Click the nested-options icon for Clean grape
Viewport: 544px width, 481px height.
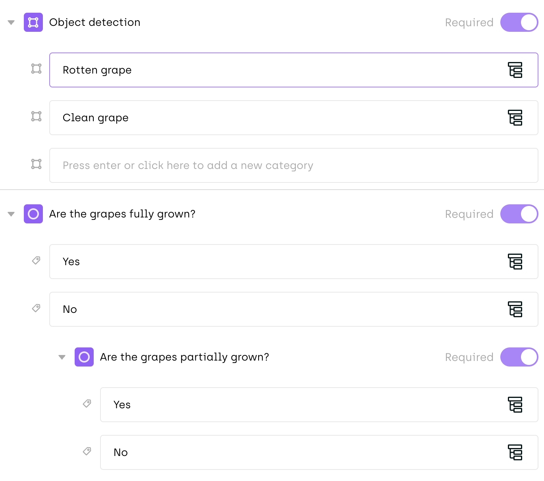point(515,118)
